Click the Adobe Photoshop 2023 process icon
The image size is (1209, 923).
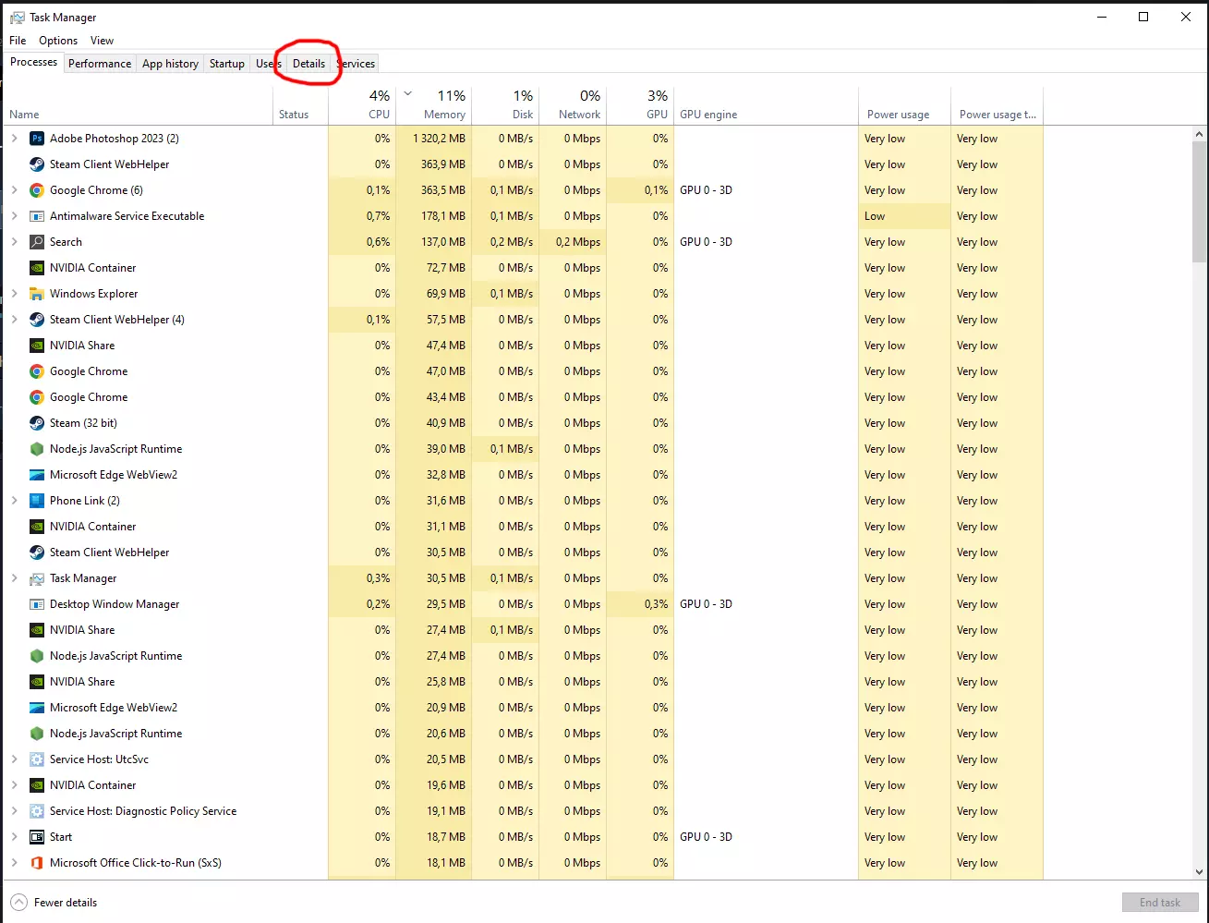pos(37,139)
